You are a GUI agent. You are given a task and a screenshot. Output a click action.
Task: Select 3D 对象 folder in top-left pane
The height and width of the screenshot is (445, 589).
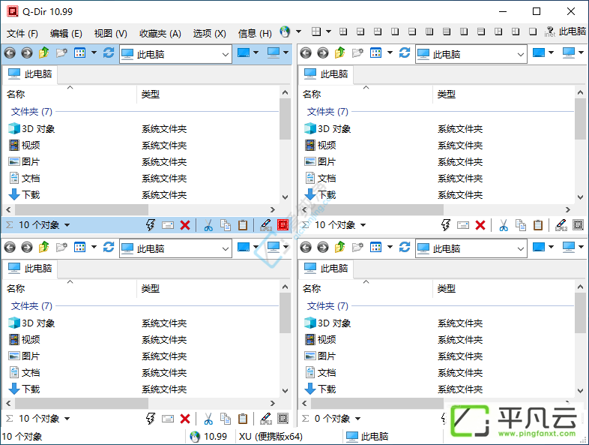[x=31, y=128]
